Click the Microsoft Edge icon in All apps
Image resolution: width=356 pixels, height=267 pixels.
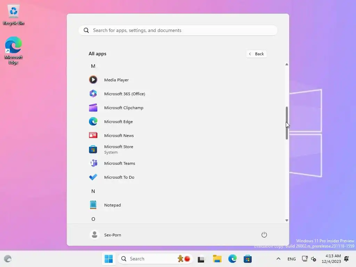93,121
